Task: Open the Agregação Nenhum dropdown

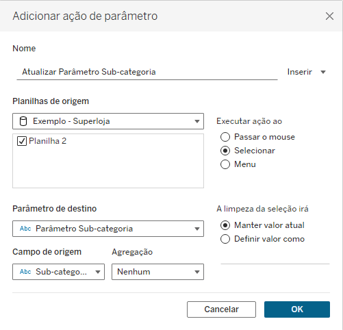Action: click(x=157, y=272)
